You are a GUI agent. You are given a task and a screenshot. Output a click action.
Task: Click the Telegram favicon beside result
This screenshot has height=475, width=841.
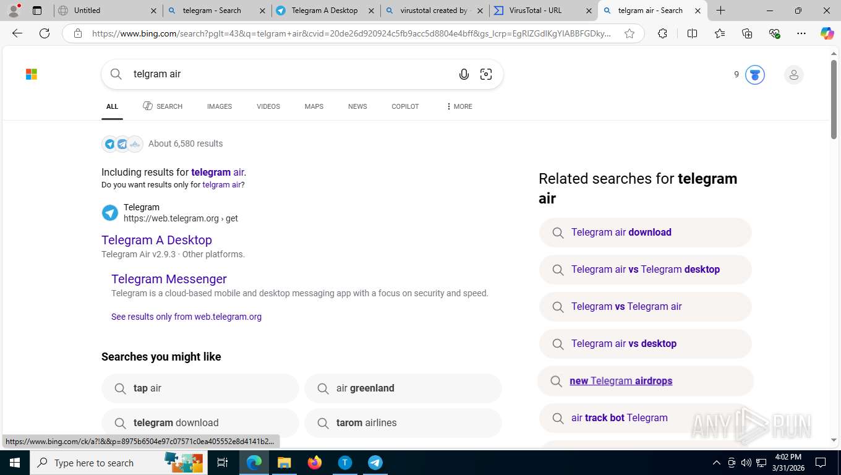(x=110, y=213)
